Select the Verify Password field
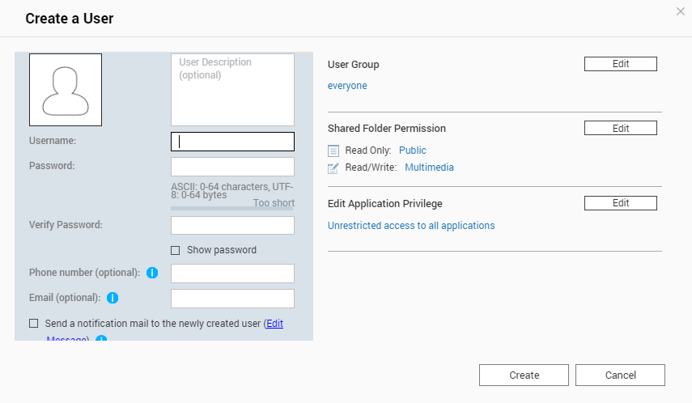 tap(232, 225)
